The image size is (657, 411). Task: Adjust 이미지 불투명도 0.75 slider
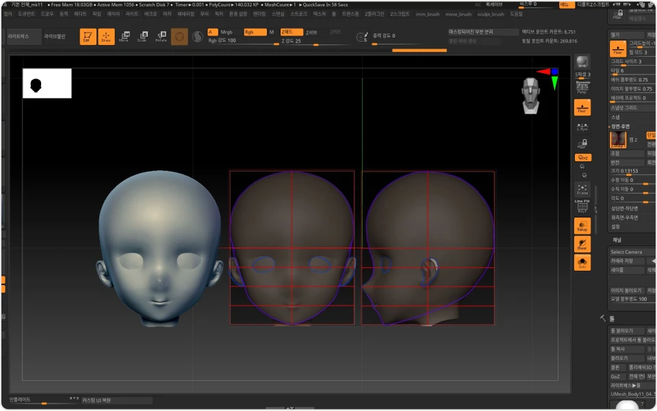(632, 89)
